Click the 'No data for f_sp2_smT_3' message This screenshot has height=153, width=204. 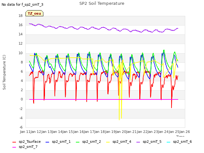(x=22, y=4)
